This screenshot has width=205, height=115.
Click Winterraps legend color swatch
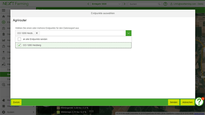point(58,112)
